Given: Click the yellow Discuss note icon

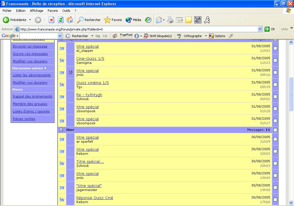Looking at the screenshot, I should [x=188, y=20].
